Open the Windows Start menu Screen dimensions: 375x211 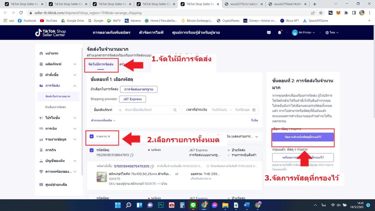point(118,205)
